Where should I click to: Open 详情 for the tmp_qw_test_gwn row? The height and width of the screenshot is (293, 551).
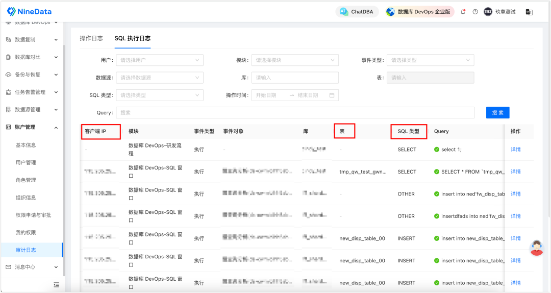pos(515,172)
